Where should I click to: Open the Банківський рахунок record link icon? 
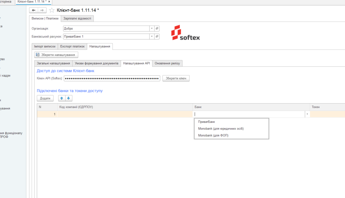[157, 36]
